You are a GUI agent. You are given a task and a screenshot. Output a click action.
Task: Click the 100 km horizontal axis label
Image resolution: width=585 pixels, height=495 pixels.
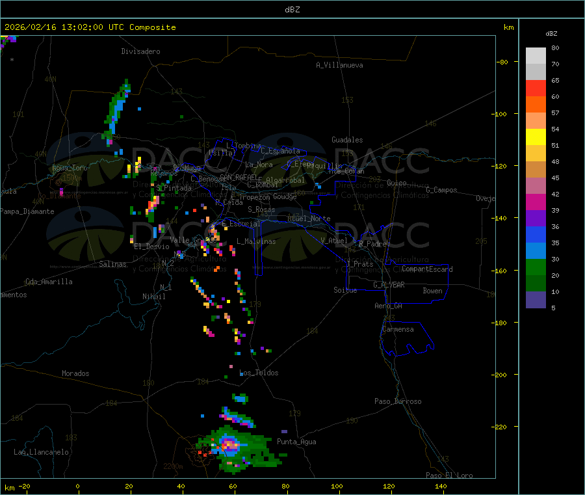pos(337,486)
